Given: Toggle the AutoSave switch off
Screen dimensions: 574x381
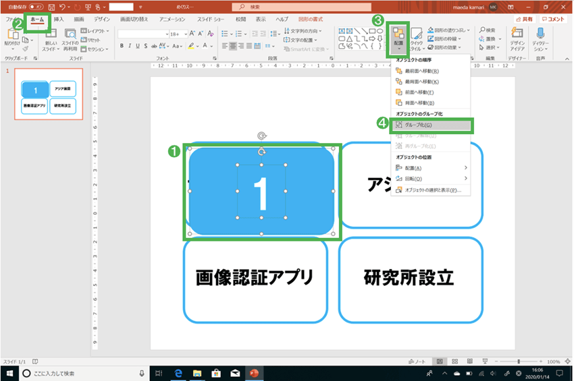Looking at the screenshot, I should coord(36,7).
